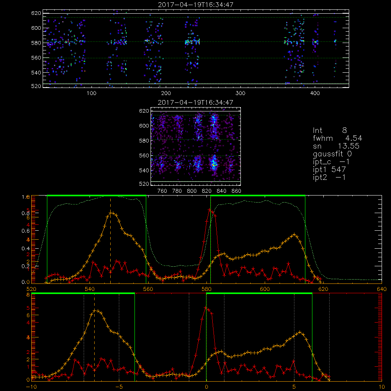The height and width of the screenshot is (391, 391).
Task: Click red peak near 580 in profile plot
Action: 210,210
